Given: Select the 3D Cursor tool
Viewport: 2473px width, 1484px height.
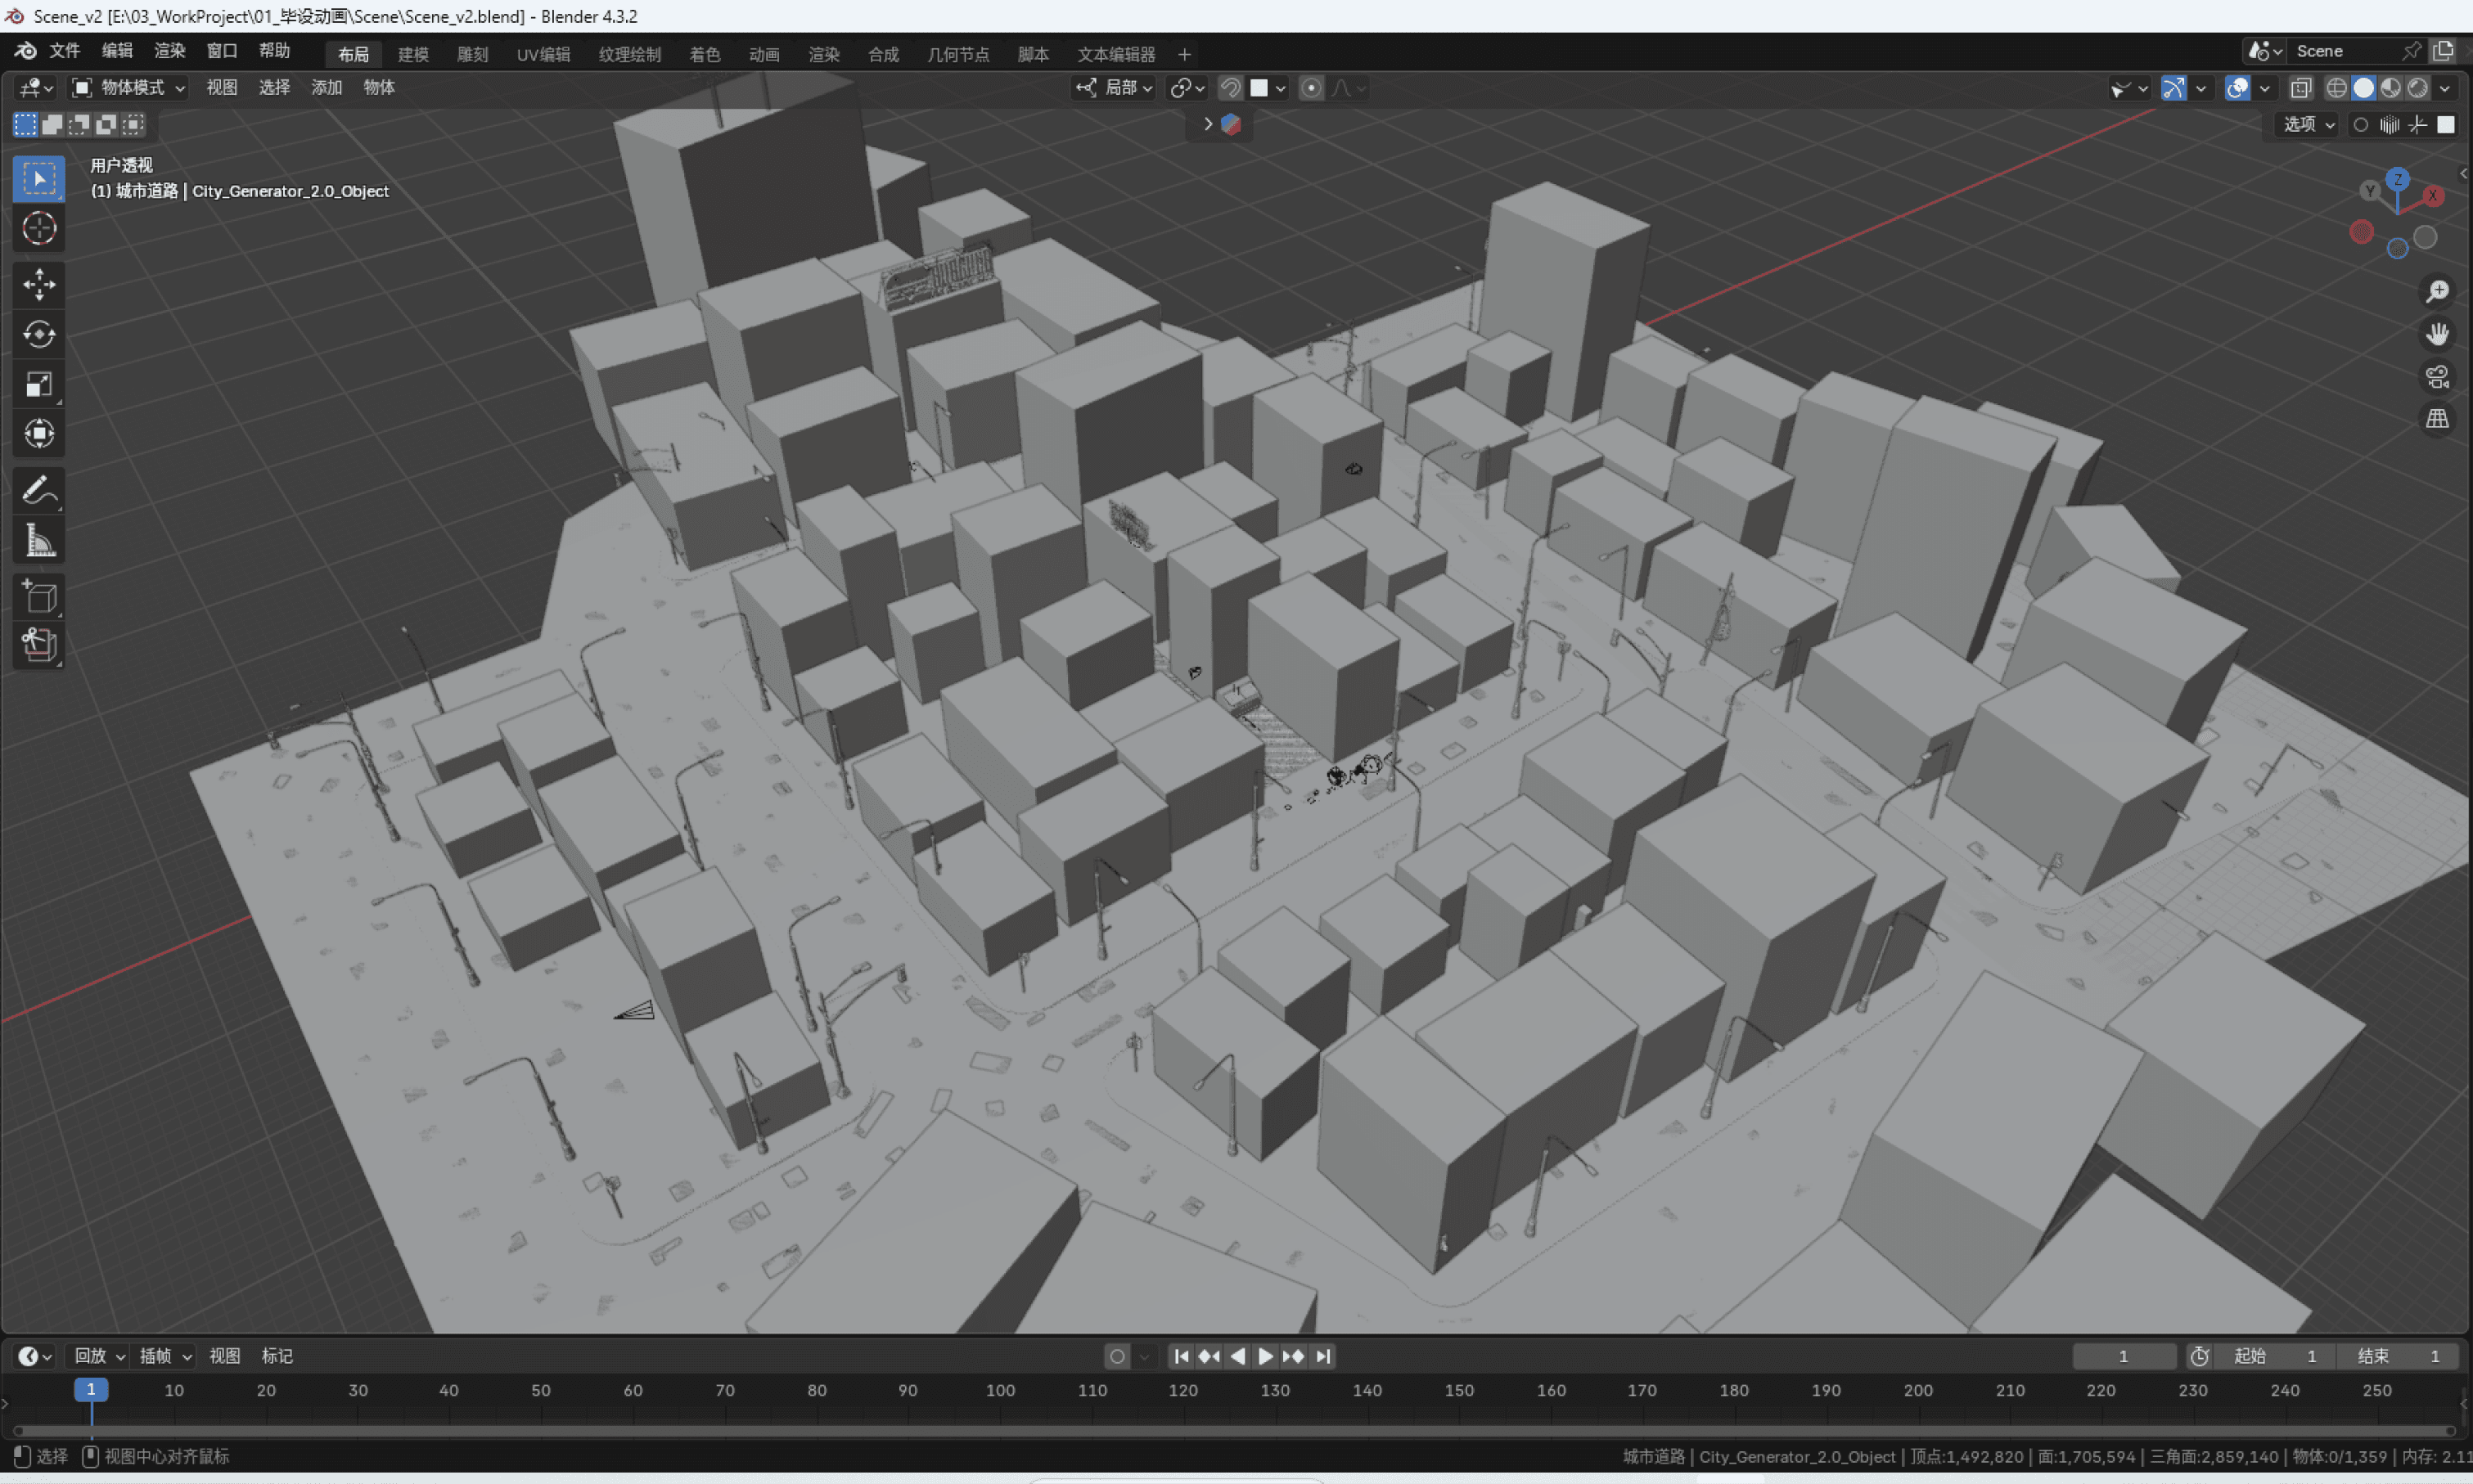Looking at the screenshot, I should (x=39, y=229).
